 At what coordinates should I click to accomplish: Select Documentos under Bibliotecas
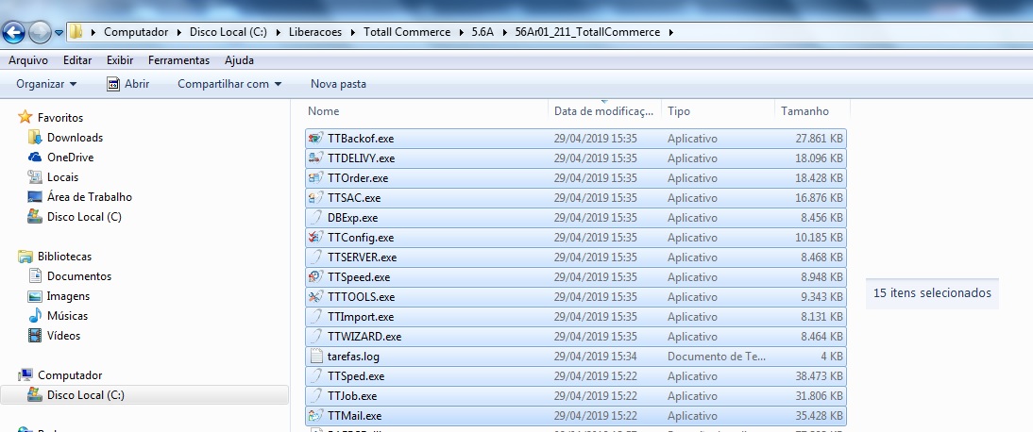(79, 276)
